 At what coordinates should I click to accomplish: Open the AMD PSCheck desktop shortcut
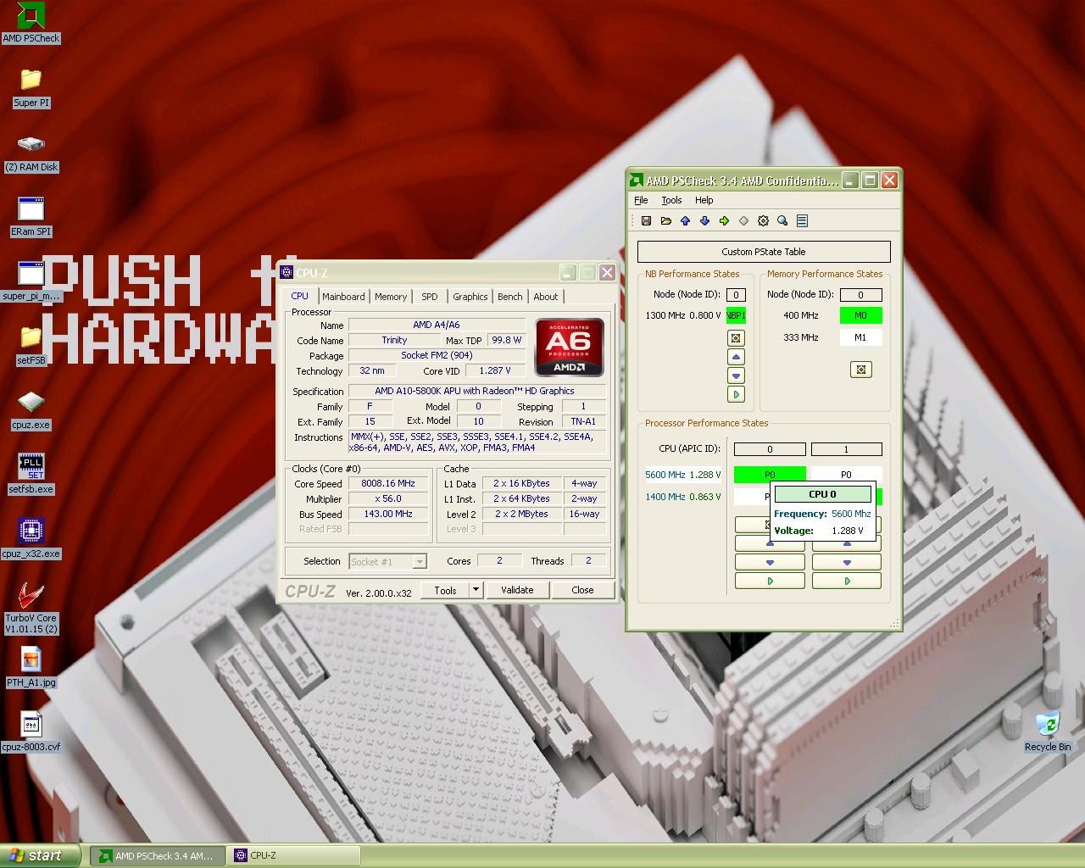(x=31, y=23)
